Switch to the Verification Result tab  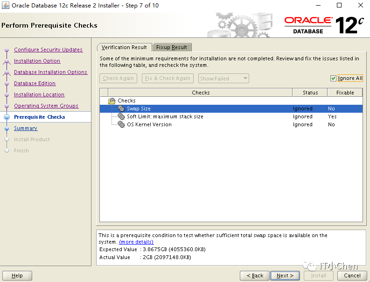coord(124,47)
